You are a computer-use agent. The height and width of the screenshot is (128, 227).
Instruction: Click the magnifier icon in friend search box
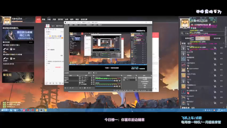tap(182, 33)
